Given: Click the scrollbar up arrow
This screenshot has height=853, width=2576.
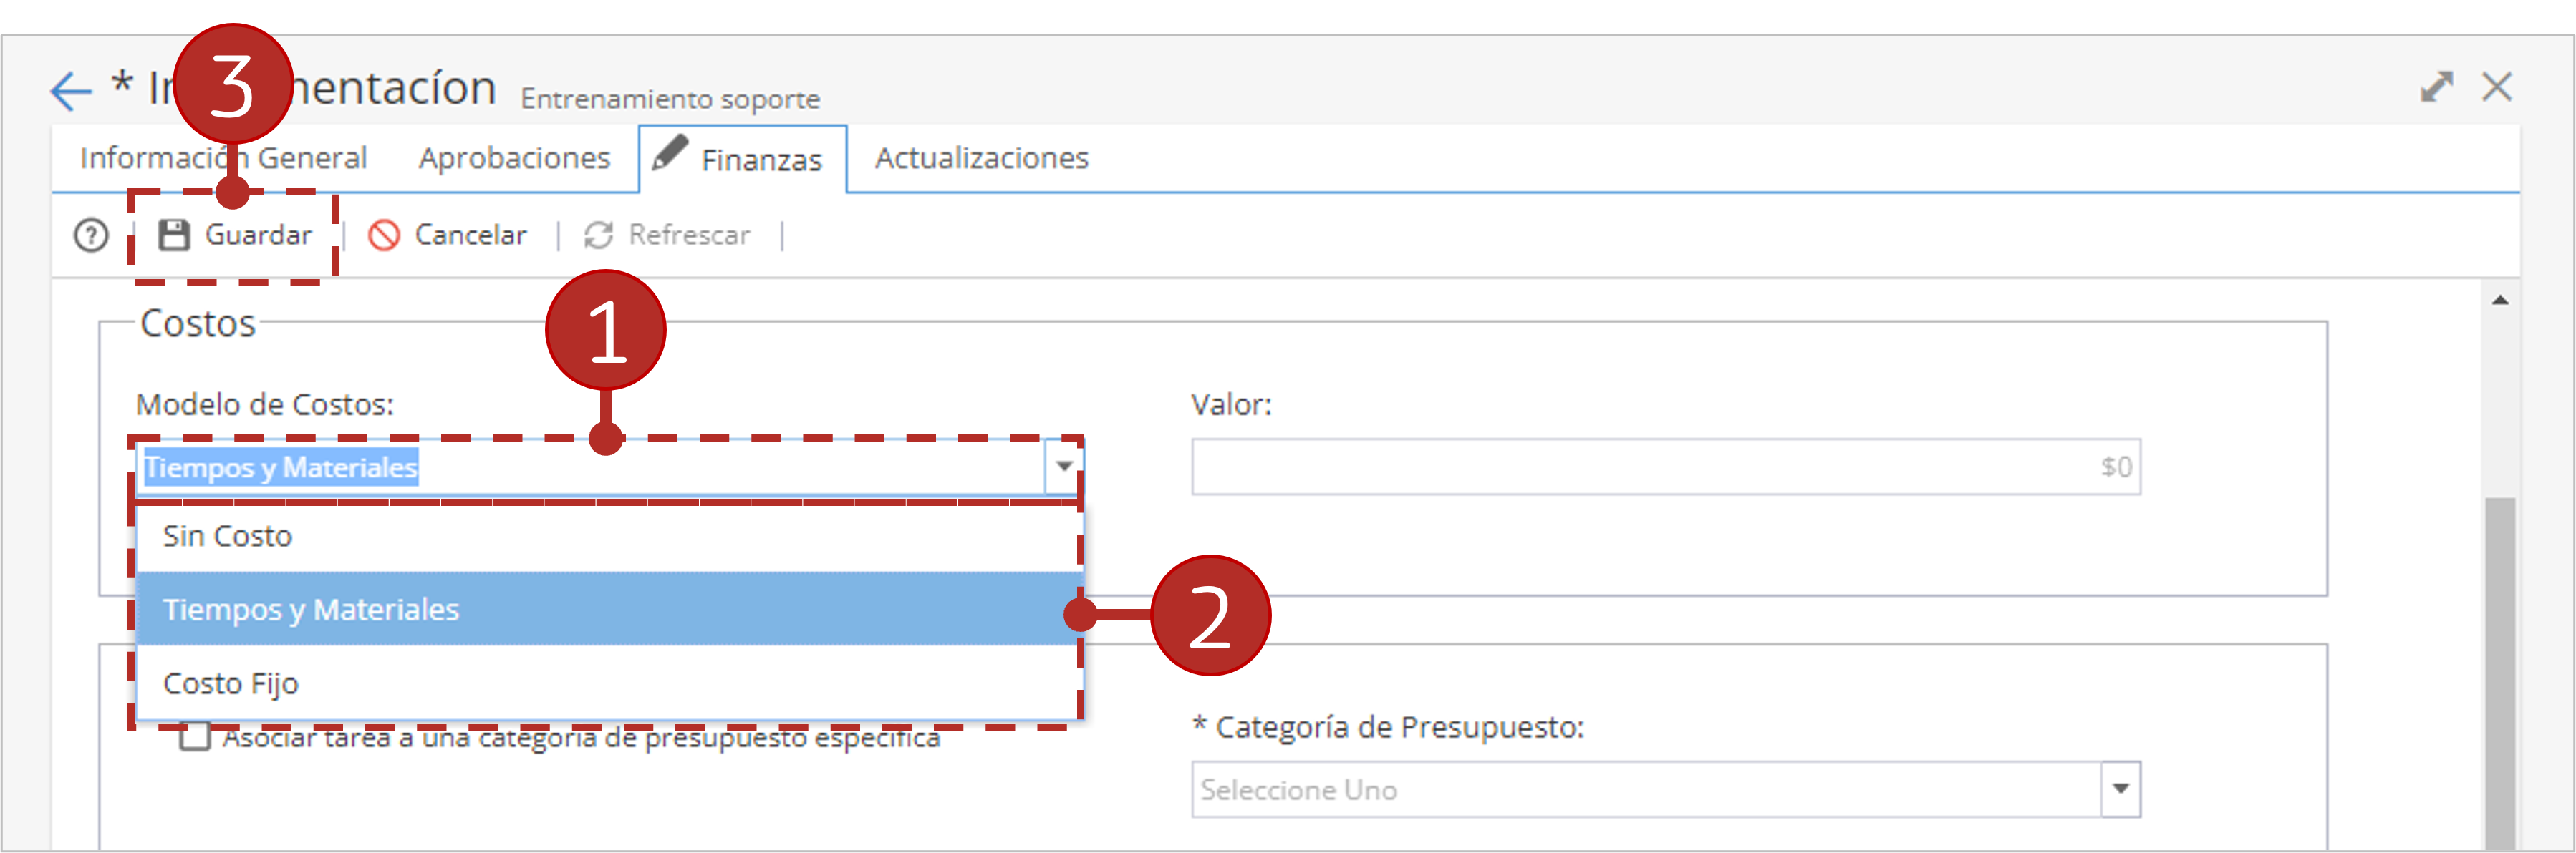Looking at the screenshot, I should [2500, 300].
